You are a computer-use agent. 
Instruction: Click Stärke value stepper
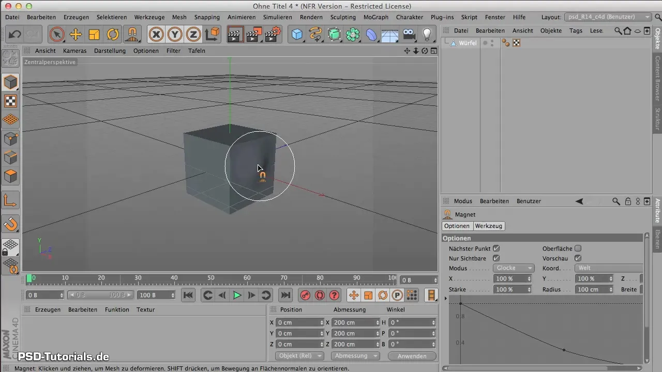[x=529, y=289]
